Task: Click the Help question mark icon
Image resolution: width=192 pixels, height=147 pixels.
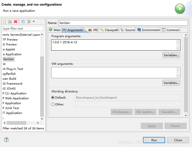Action: coord(6,140)
